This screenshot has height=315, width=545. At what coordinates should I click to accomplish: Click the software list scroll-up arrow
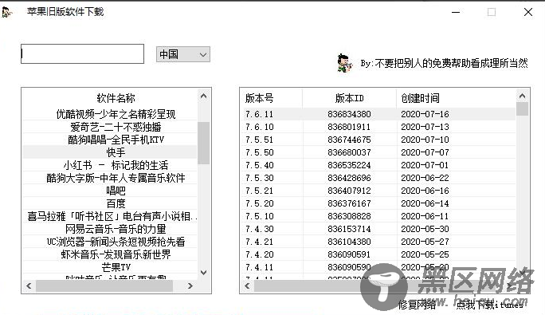click(x=204, y=96)
